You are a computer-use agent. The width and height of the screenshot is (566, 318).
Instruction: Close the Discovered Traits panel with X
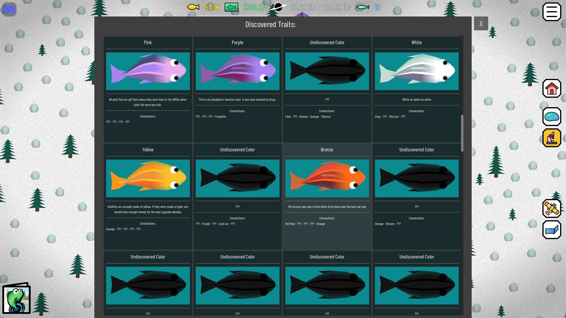pos(481,23)
